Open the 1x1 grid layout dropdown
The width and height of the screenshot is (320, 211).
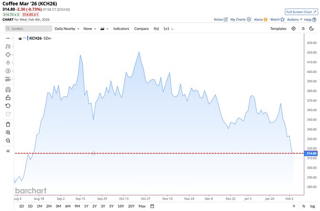coord(168,29)
